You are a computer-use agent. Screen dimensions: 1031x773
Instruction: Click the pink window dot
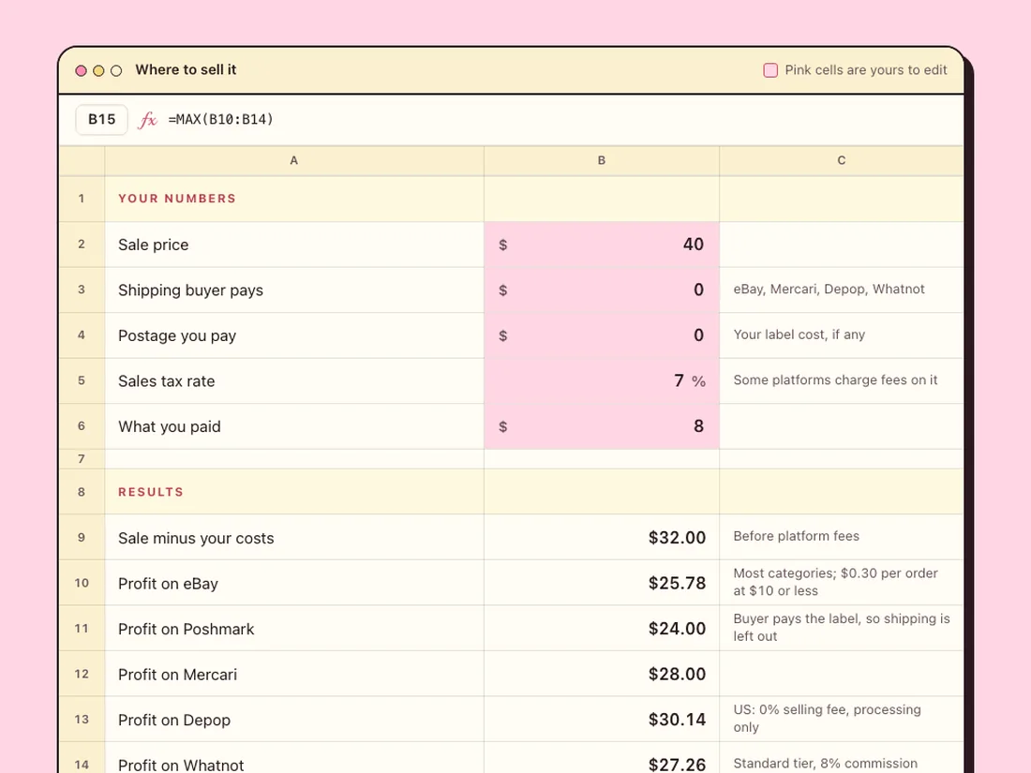click(81, 70)
